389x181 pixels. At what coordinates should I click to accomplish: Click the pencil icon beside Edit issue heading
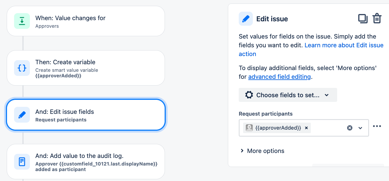[245, 18]
